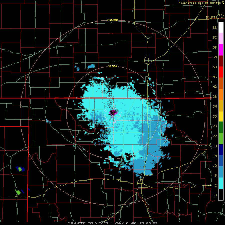The width and height of the screenshot is (225, 225).
Task: Click the 50 legend value
Action: (x=215, y=67)
